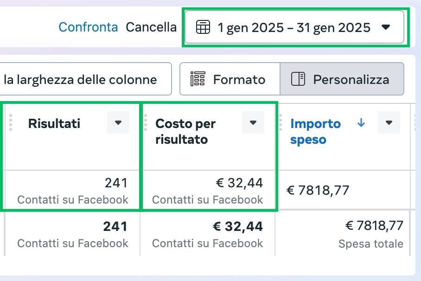The width and height of the screenshot is (421, 281).
Task: Click the Contatti su Facebook label
Action: click(73, 200)
